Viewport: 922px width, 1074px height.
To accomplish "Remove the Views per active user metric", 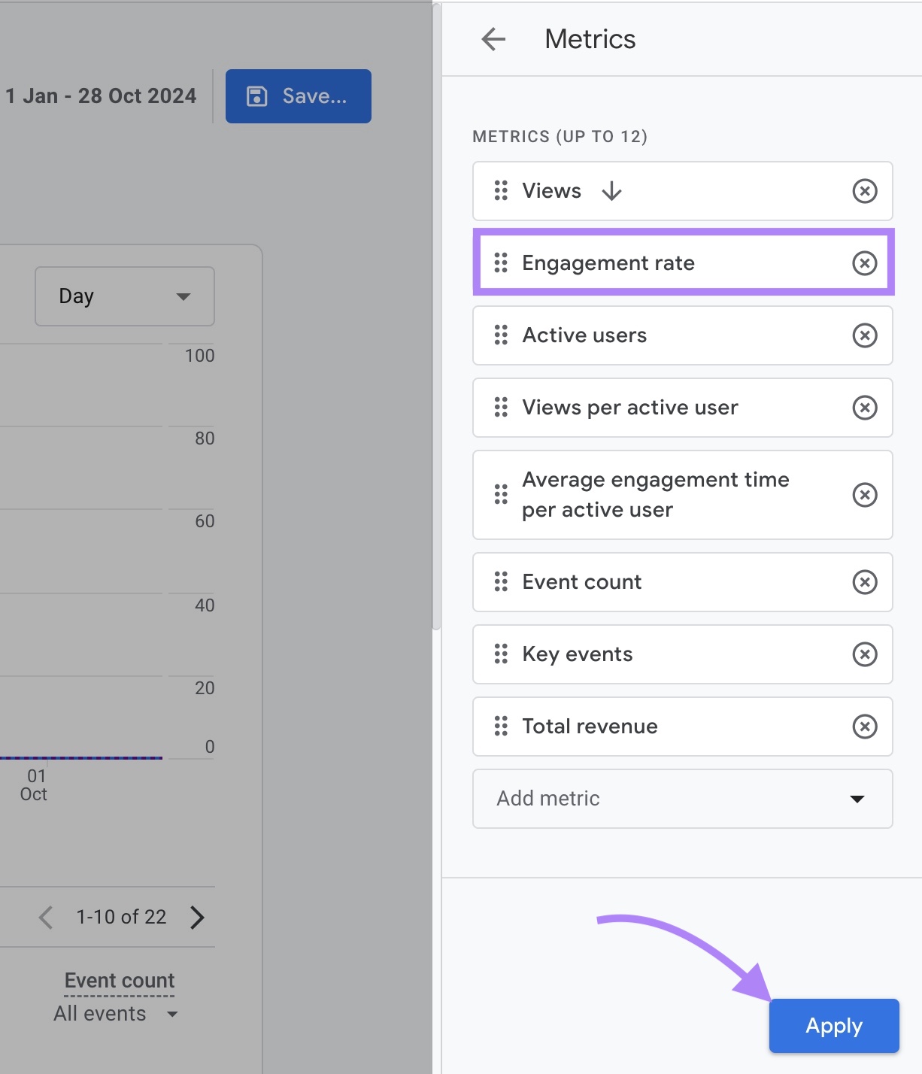I will tap(865, 408).
